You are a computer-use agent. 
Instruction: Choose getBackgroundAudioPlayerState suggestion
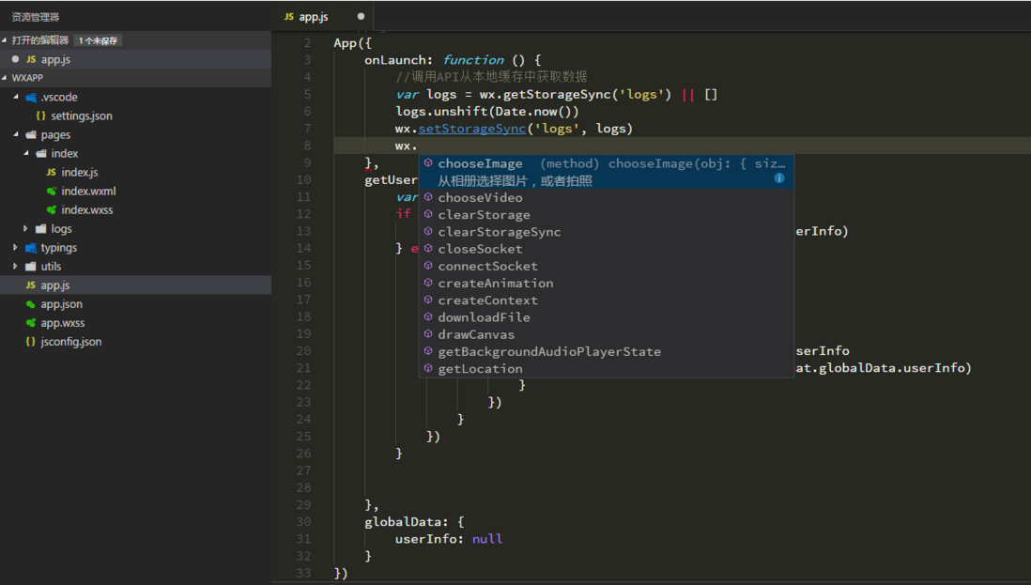607,351
